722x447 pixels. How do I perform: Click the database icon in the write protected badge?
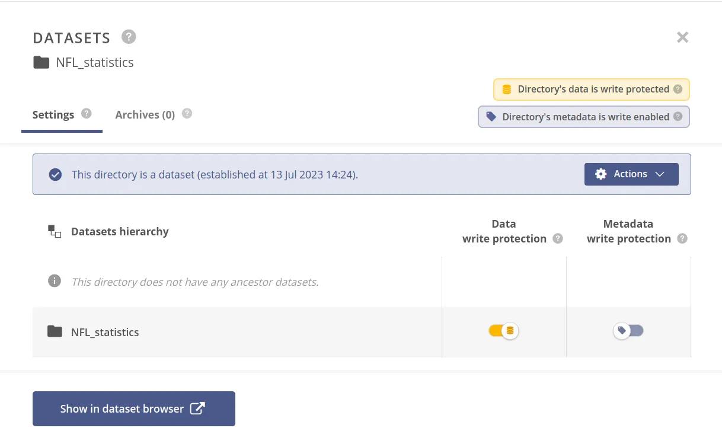coord(506,89)
